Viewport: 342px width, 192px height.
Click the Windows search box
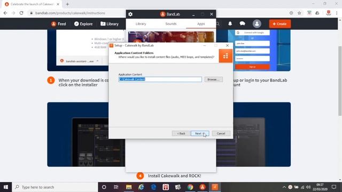(x=55, y=187)
